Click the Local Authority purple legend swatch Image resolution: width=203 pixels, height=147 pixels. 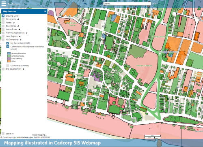click(x=9, y=59)
